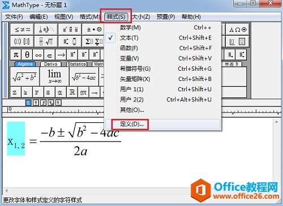Switch to the Algebra tab
283x206 pixels.
tap(25, 64)
